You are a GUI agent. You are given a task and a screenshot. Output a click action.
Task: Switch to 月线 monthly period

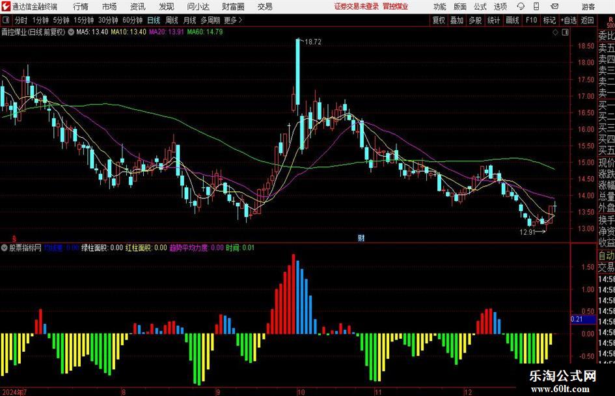(x=189, y=20)
